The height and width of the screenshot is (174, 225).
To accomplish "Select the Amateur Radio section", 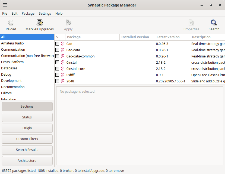I will 27,43.
